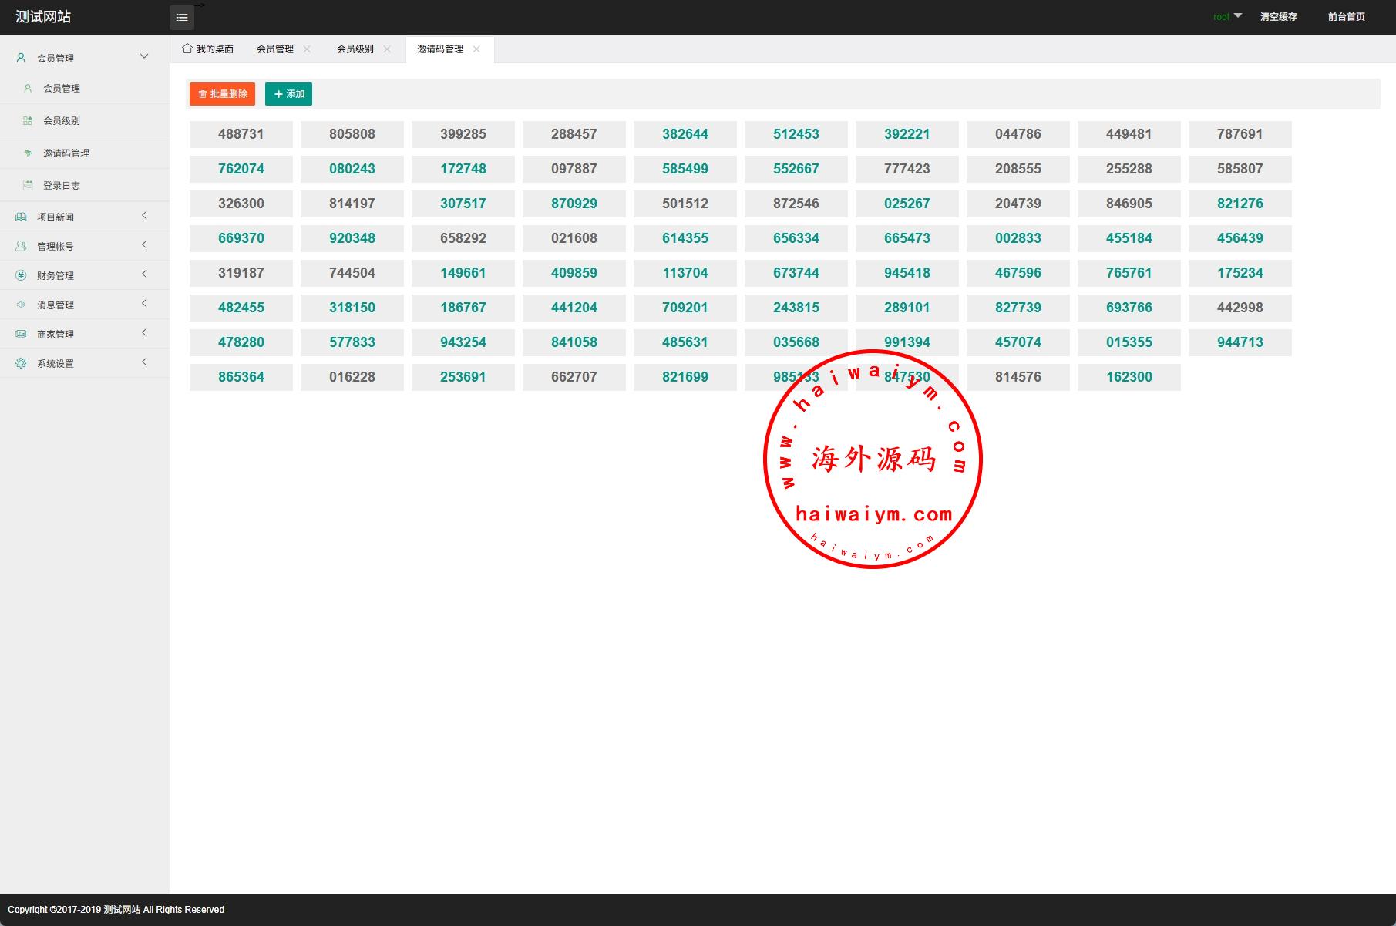1396x926 pixels.
Task: Click the hamburger menu toggle icon
Action: 182,17
